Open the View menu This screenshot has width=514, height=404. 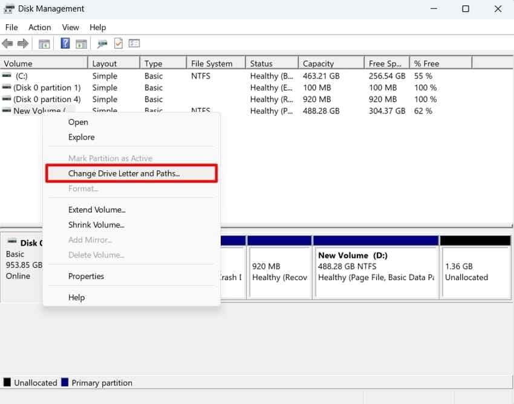tap(71, 28)
